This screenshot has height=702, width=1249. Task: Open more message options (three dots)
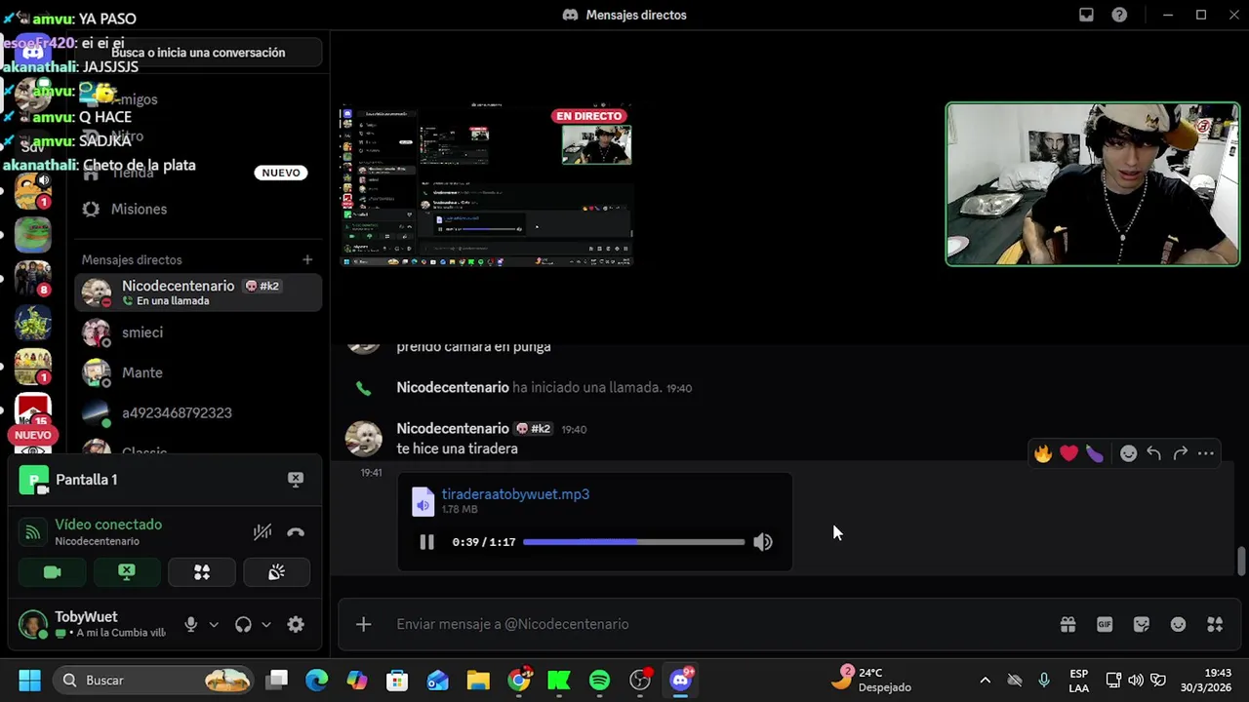pos(1206,453)
